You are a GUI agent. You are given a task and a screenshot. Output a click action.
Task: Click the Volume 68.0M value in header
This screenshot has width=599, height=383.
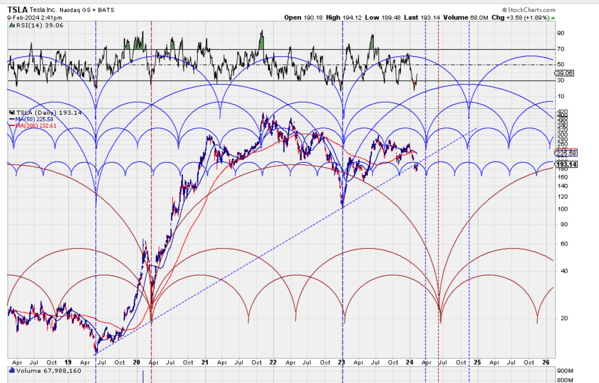(465, 18)
